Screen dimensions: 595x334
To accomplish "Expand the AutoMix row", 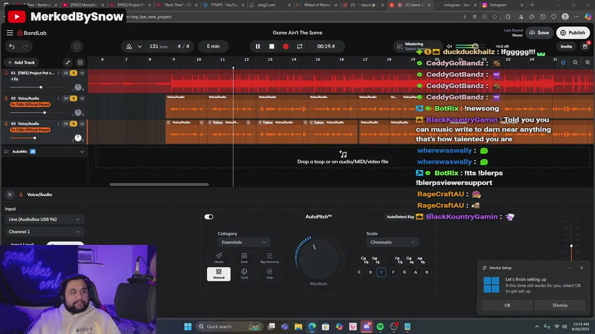I will coord(82,152).
